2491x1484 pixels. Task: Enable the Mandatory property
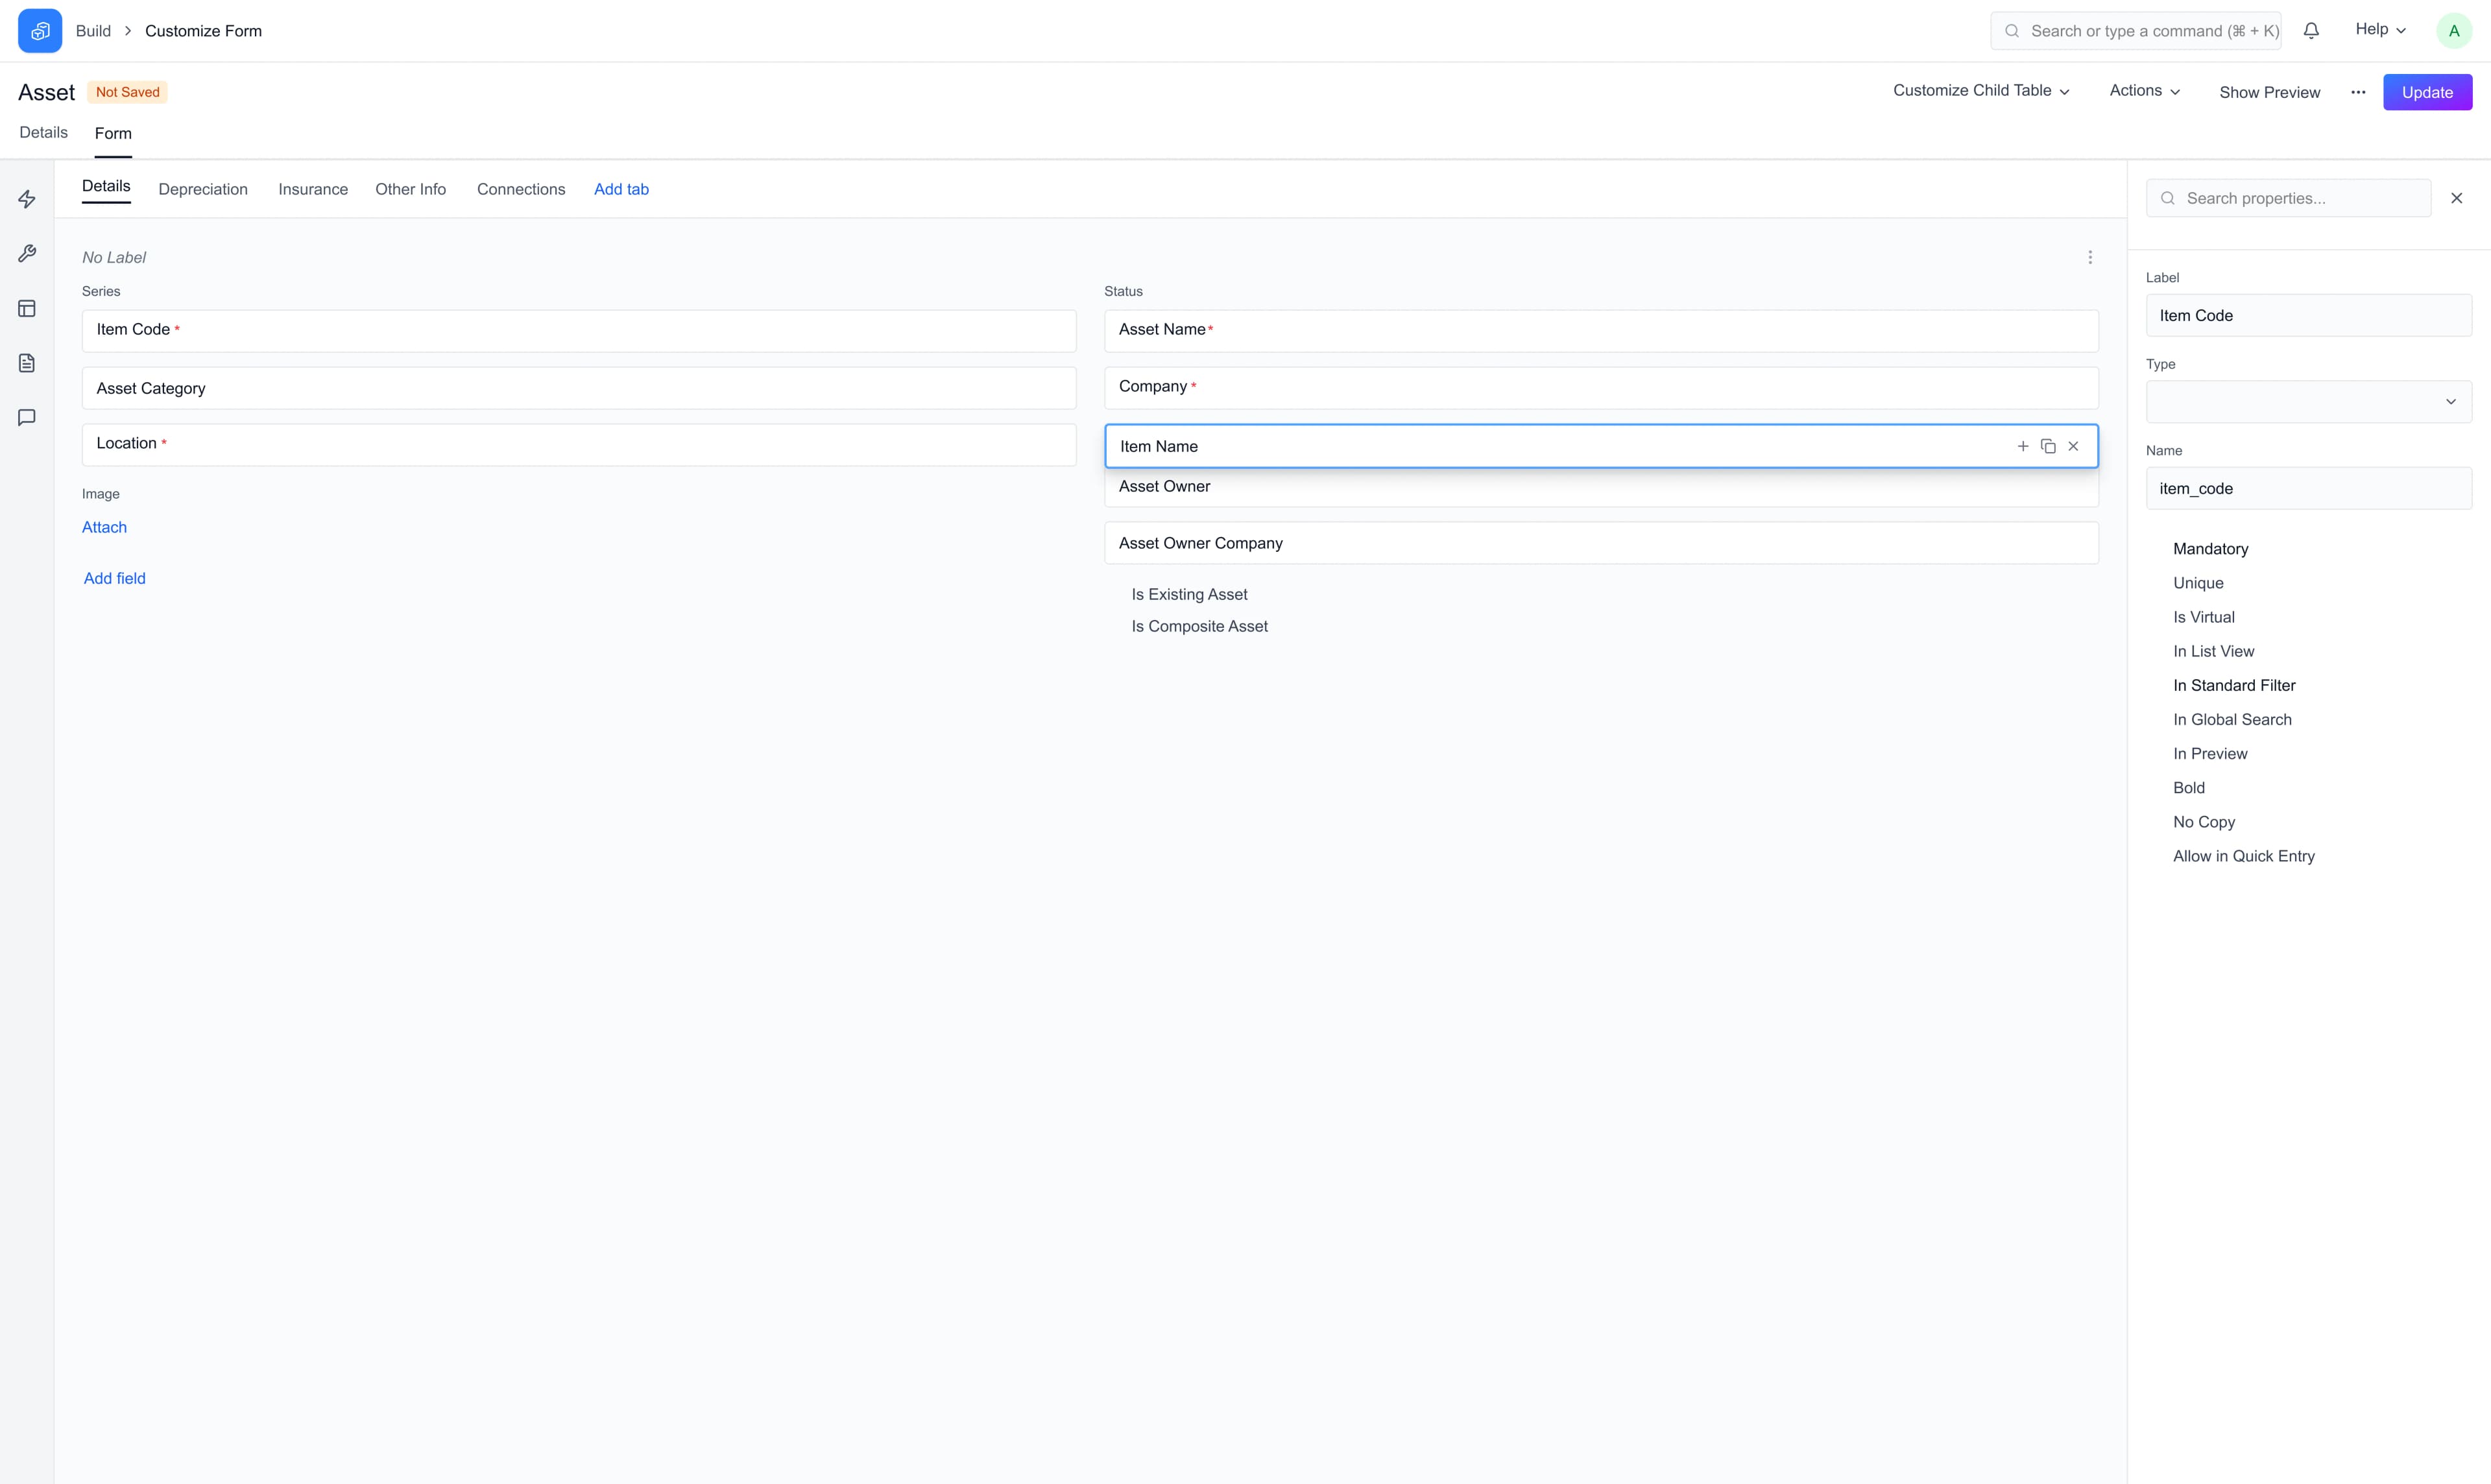coord(2210,548)
